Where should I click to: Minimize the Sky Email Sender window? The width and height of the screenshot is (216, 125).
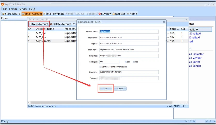[205, 5]
